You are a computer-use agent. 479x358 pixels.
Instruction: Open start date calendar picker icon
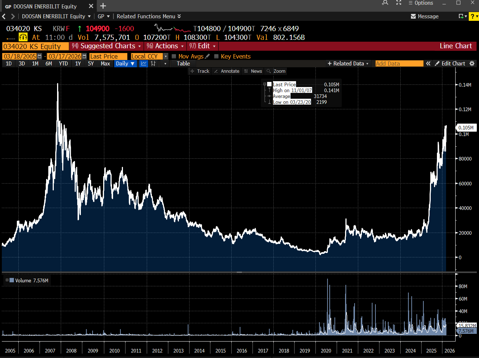[x=40, y=56]
